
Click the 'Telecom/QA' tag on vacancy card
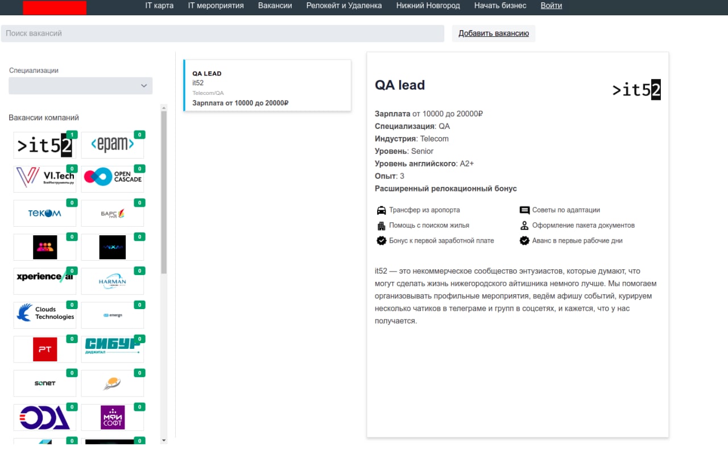coord(208,93)
